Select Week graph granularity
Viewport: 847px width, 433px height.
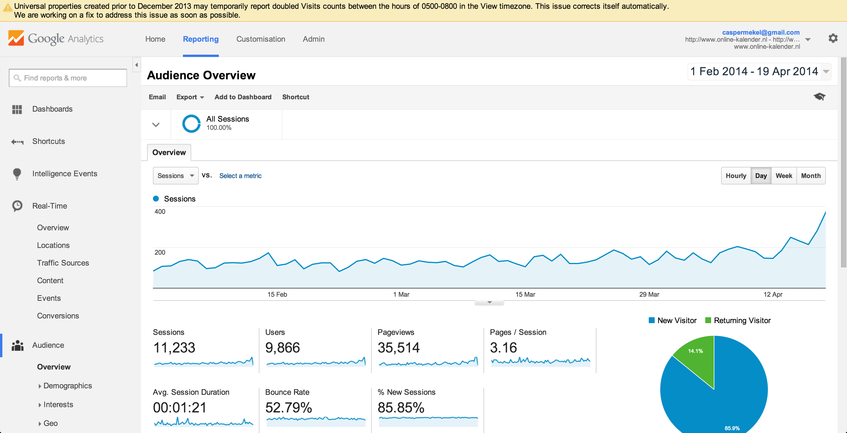(x=784, y=176)
